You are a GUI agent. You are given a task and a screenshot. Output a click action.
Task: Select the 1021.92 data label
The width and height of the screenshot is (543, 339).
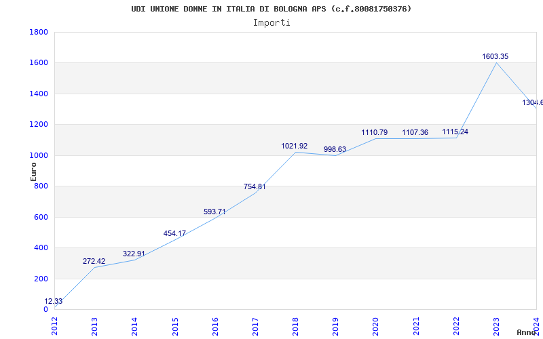point(295,146)
